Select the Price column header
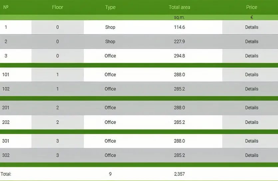 pyautogui.click(x=251, y=7)
